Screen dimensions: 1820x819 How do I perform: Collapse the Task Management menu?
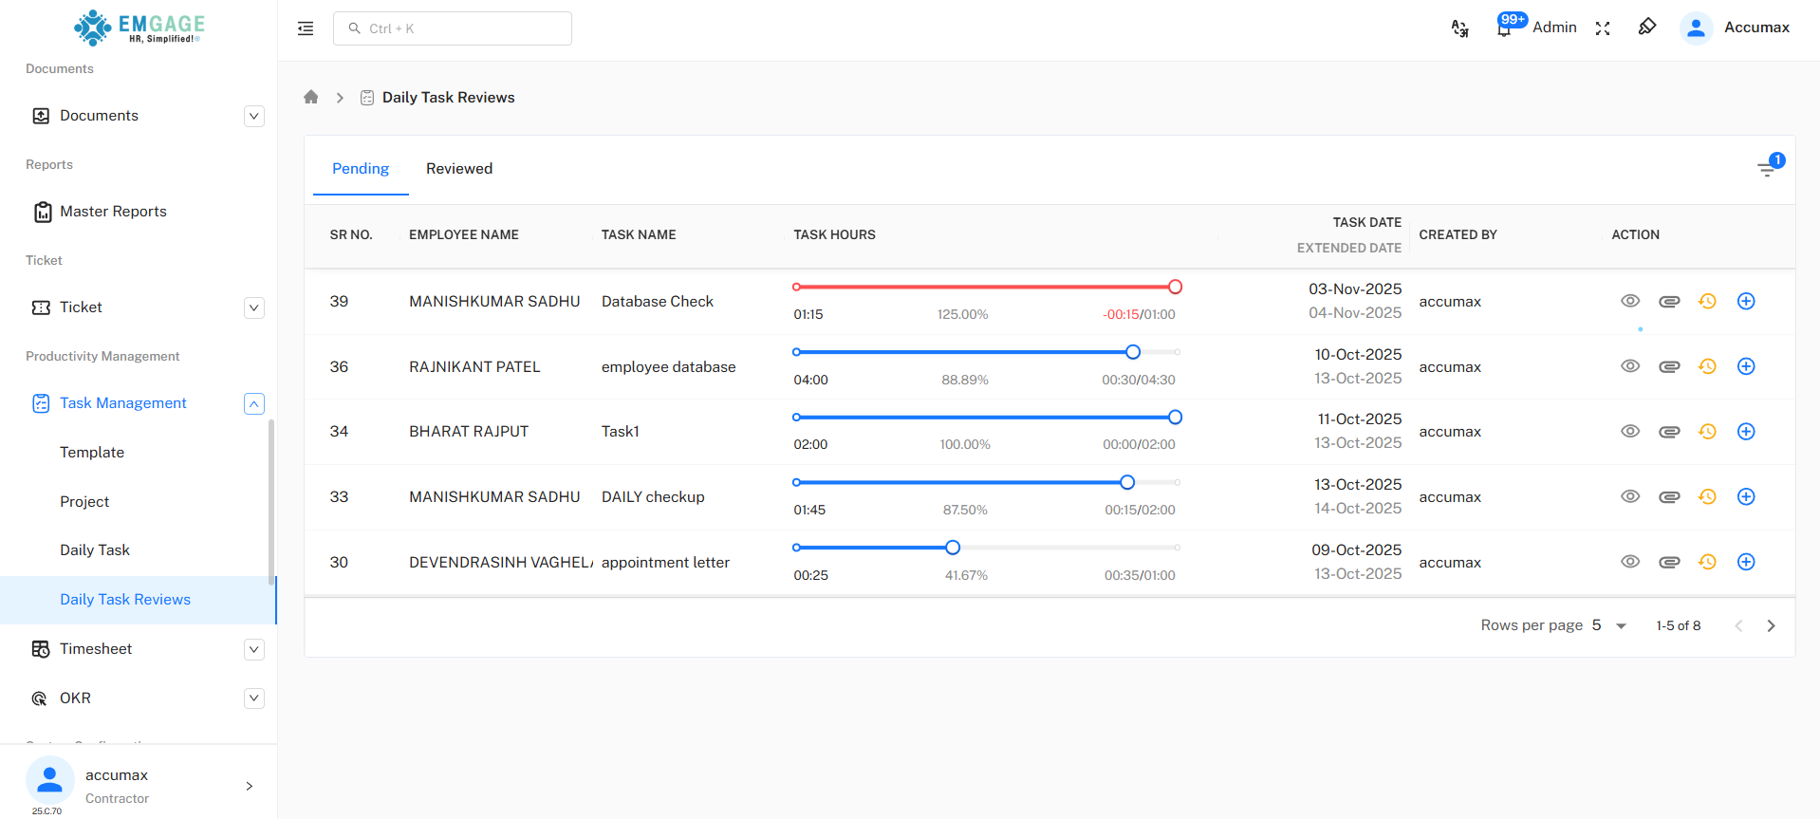coord(253,403)
